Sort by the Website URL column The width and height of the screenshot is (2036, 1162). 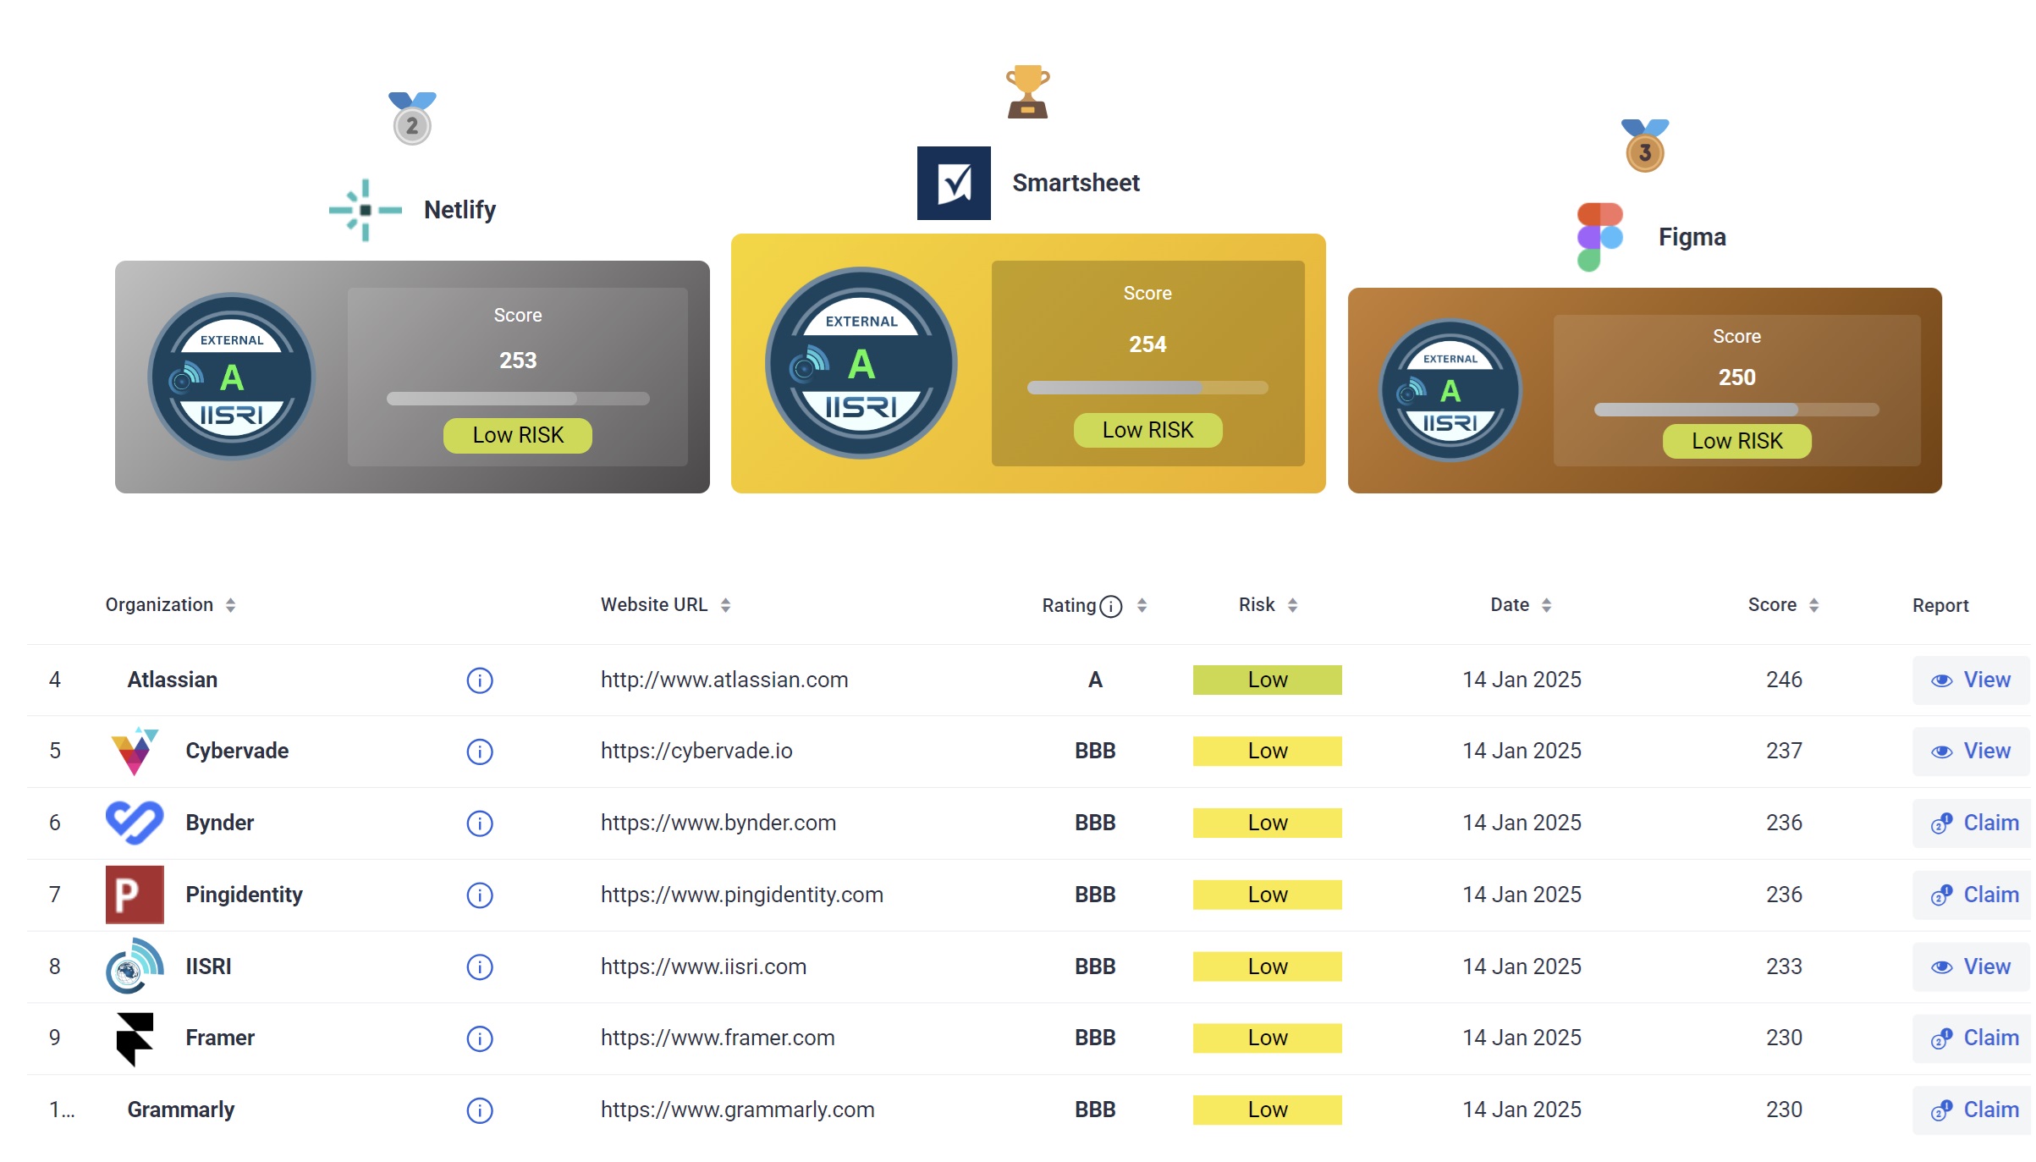click(x=725, y=605)
